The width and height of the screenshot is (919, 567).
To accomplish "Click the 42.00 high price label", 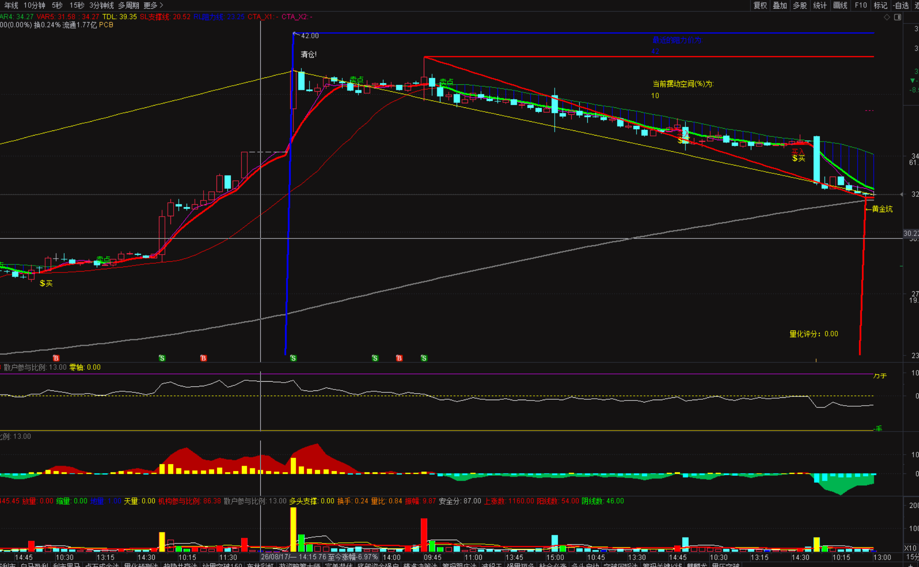I will pos(310,35).
